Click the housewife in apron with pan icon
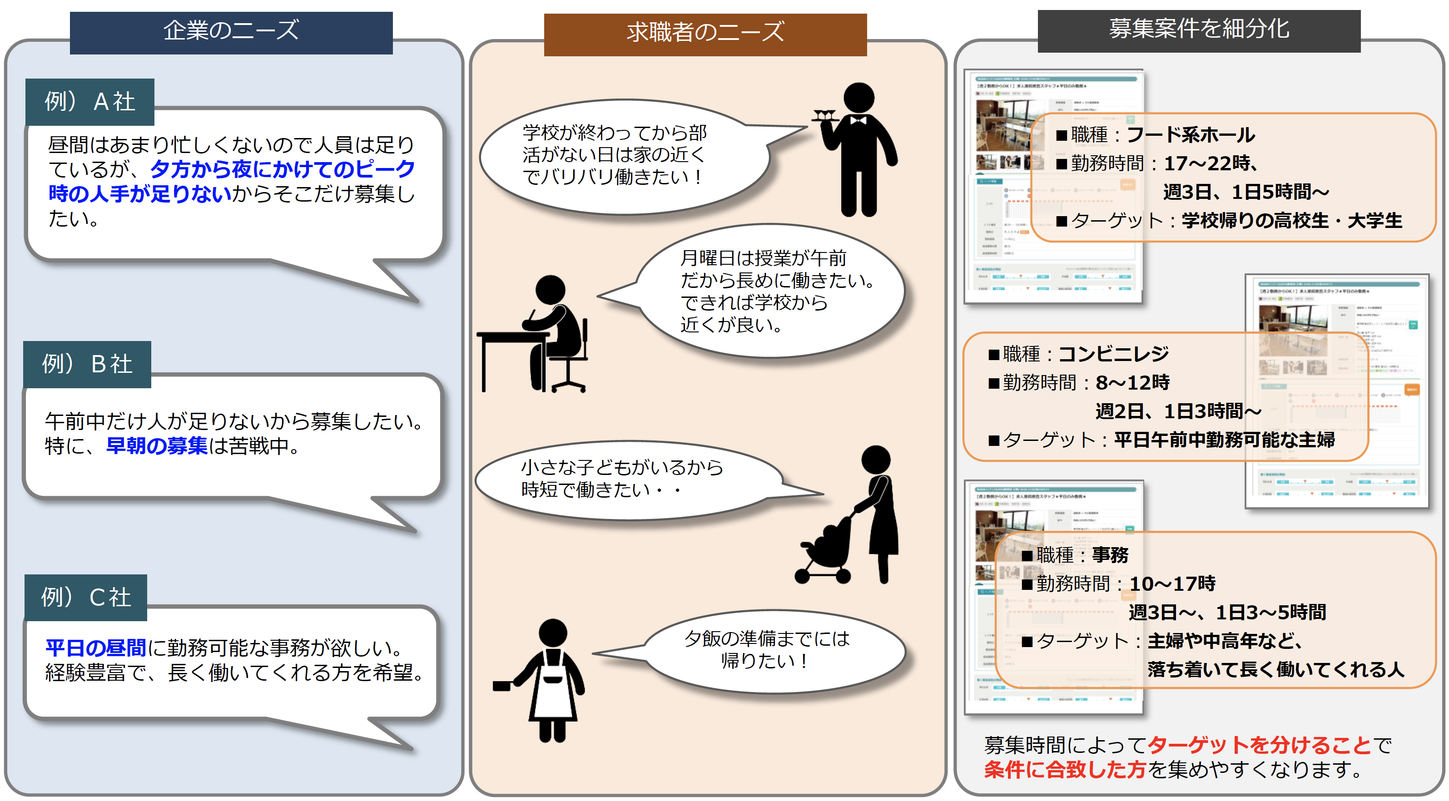 coord(539,681)
